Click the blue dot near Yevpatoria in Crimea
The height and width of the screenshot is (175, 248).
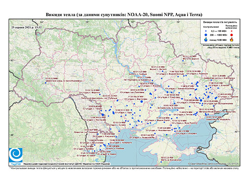[161, 162]
